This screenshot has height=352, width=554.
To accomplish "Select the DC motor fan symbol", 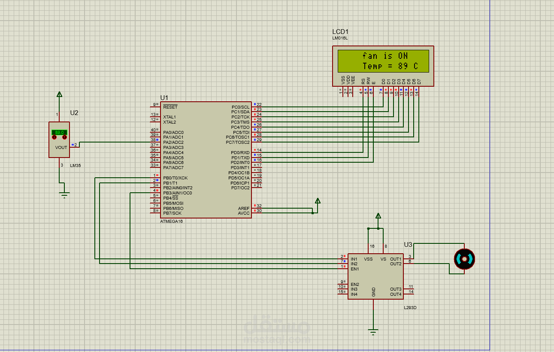I will (464, 259).
